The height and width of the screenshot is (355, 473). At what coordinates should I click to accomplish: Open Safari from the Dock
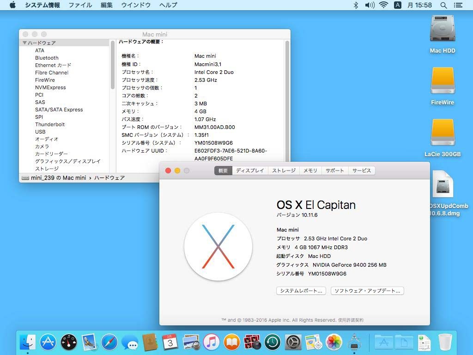point(109,343)
